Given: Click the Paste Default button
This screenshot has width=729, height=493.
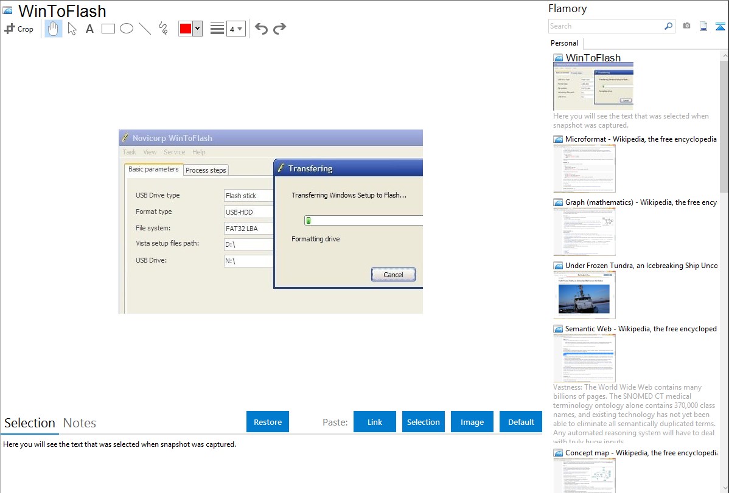Looking at the screenshot, I should click(x=521, y=422).
